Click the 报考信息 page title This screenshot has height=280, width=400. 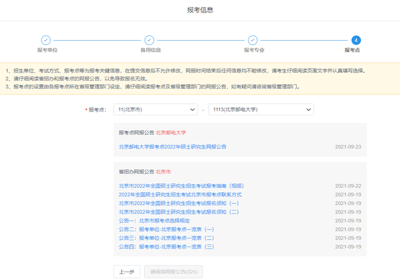pyautogui.click(x=200, y=10)
